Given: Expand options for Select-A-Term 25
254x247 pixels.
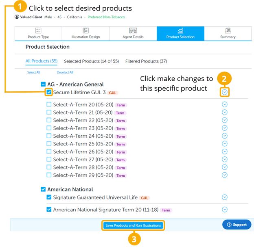Looking at the screenshot, I should point(225,143).
